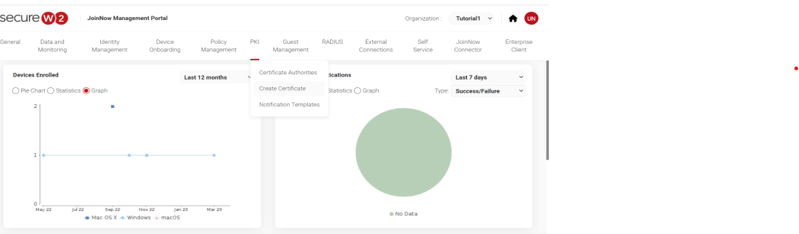Choose Notification Templates from the PKI menu
The width and height of the screenshot is (799, 234).
289,105
